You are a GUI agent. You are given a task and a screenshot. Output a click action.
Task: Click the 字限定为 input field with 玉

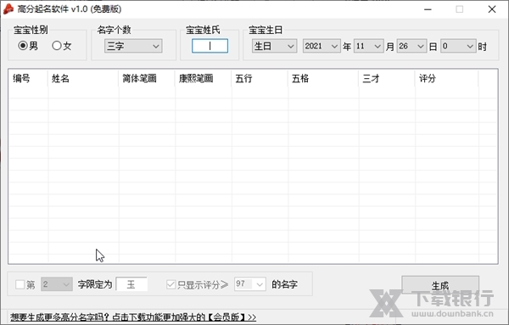pyautogui.click(x=131, y=284)
